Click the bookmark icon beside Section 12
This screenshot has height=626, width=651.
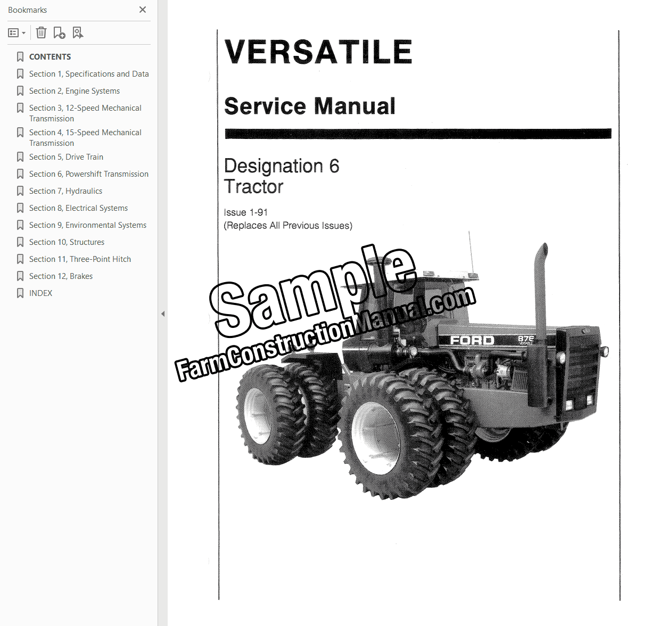[x=20, y=276]
